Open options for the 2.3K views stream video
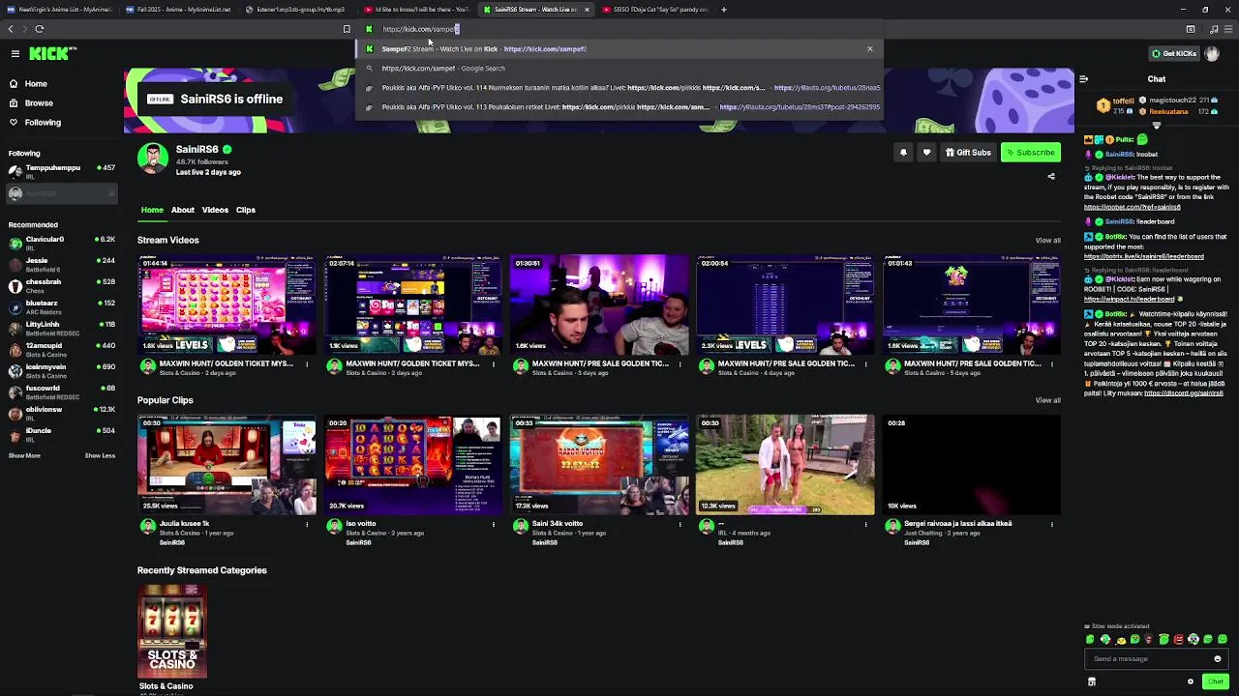The height and width of the screenshot is (696, 1239). pos(865,364)
